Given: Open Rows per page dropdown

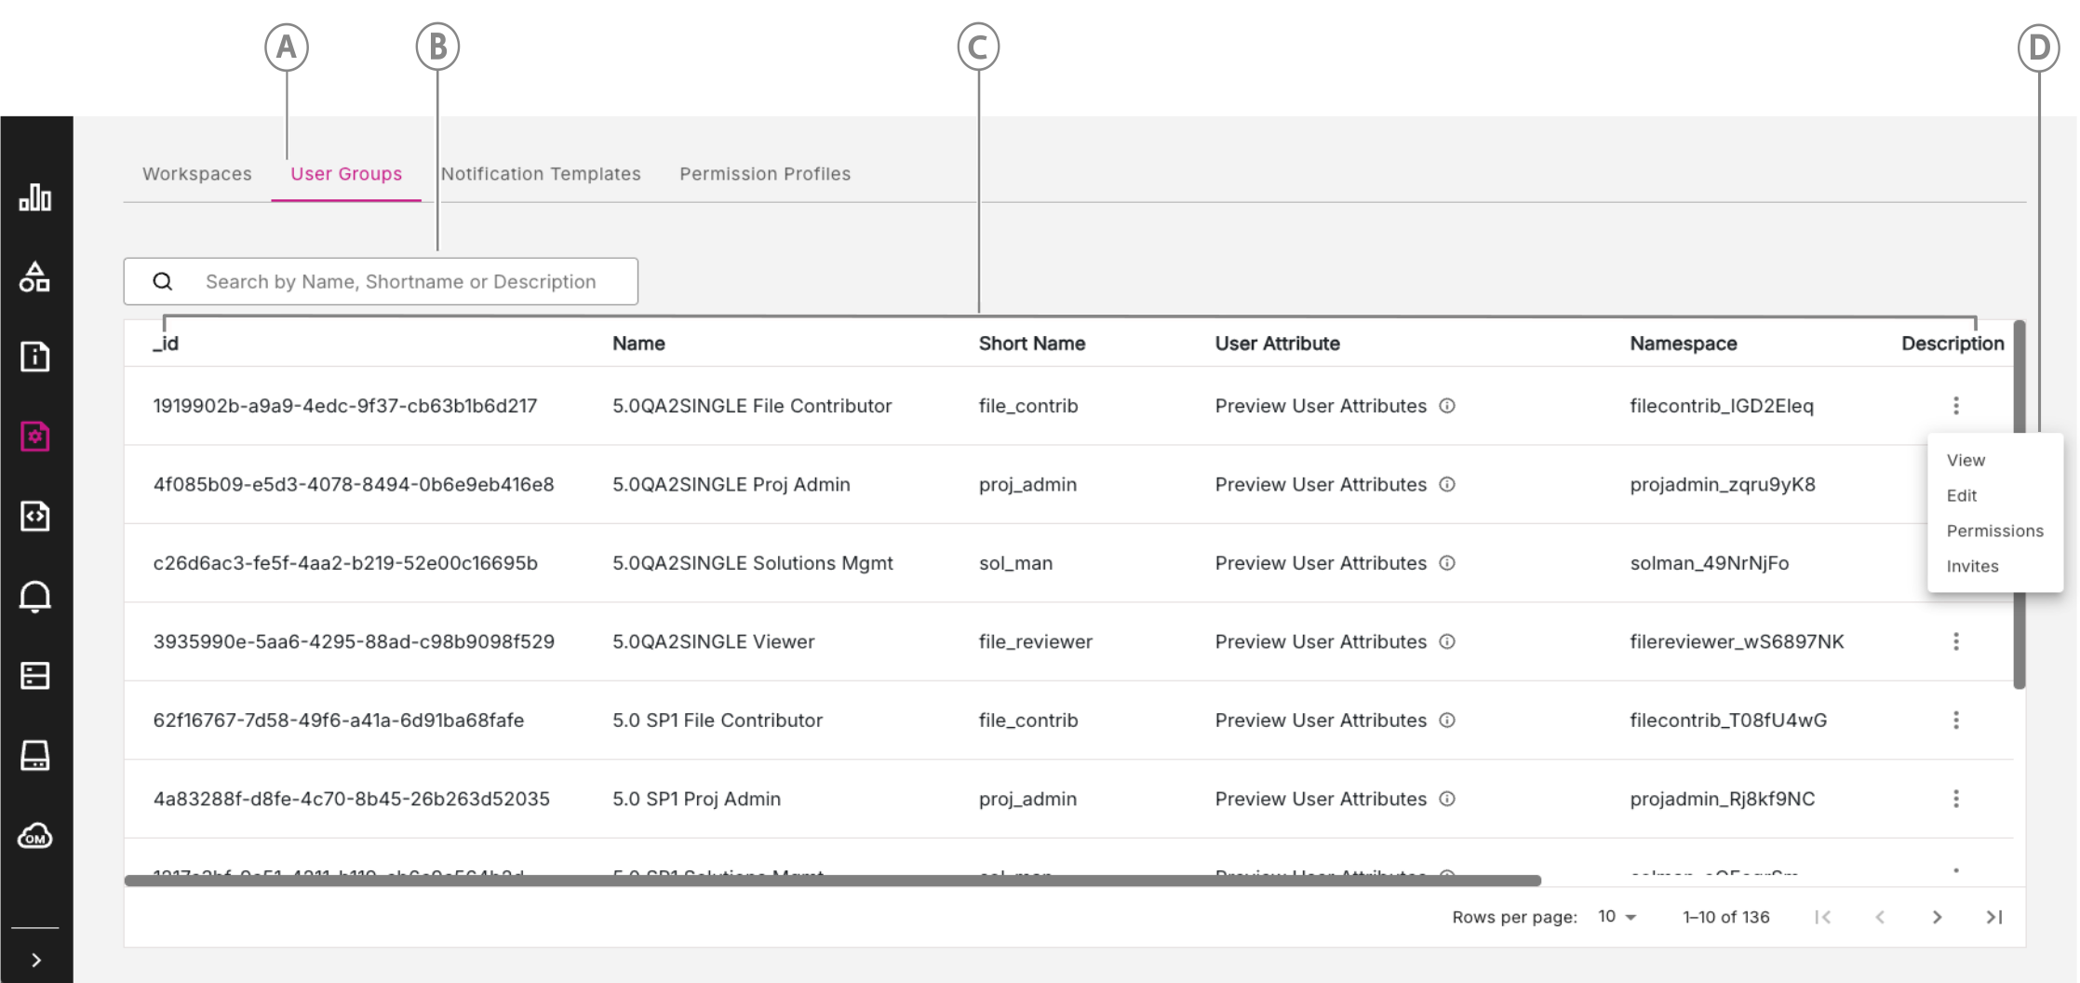Looking at the screenshot, I should coord(1617,917).
